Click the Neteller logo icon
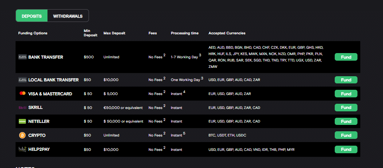The width and height of the screenshot is (383, 168). 22,121
